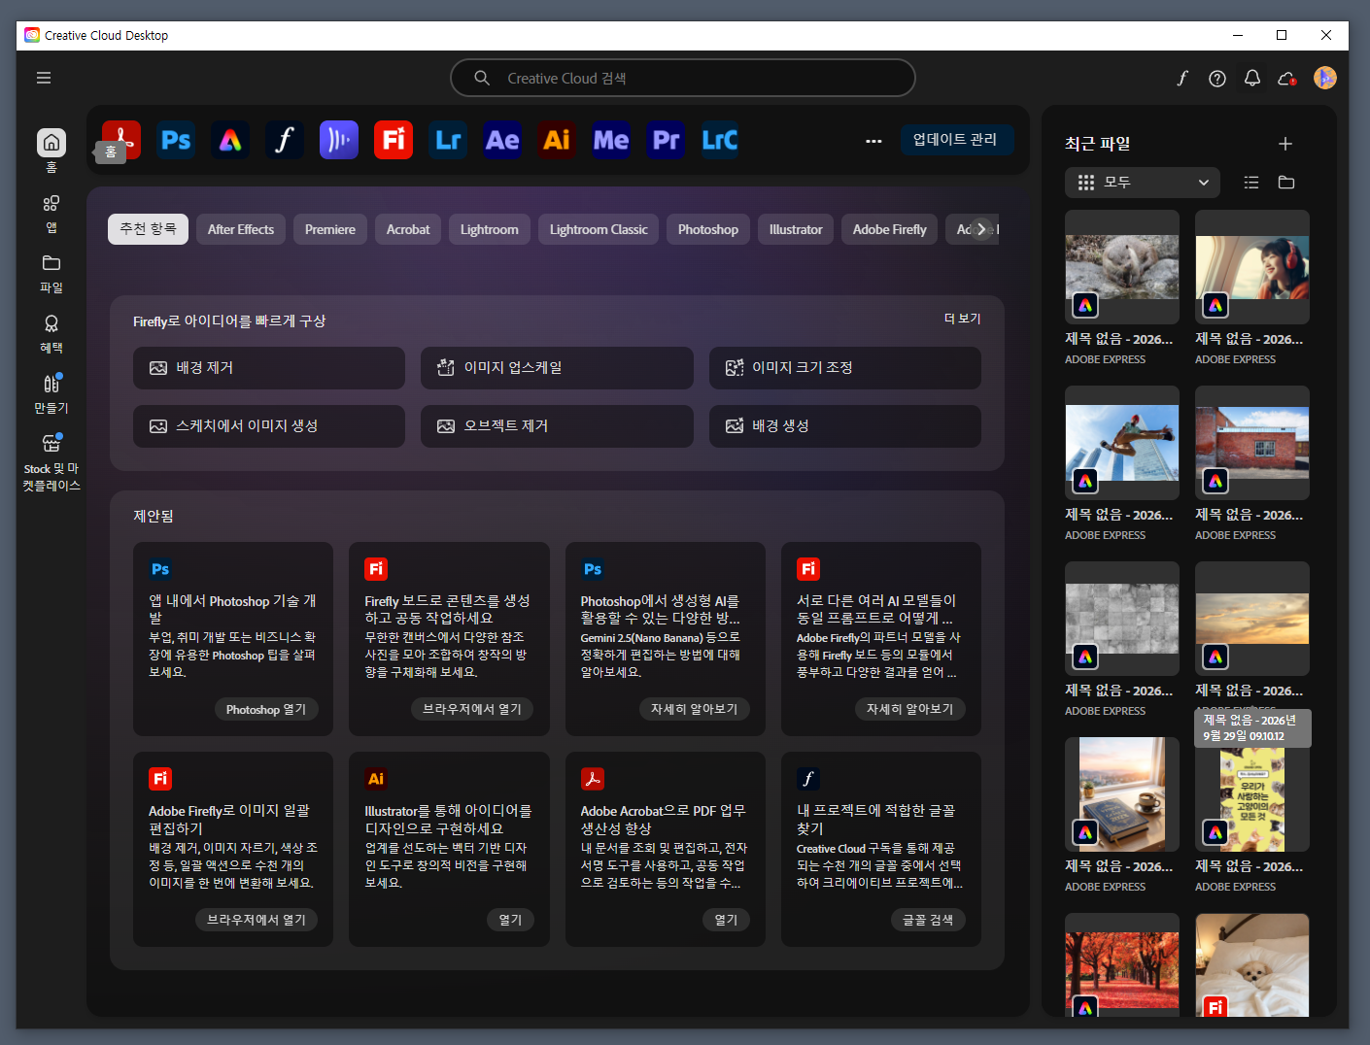The image size is (1370, 1045).
Task: Select the Lightroom Classic tab
Action: (599, 229)
